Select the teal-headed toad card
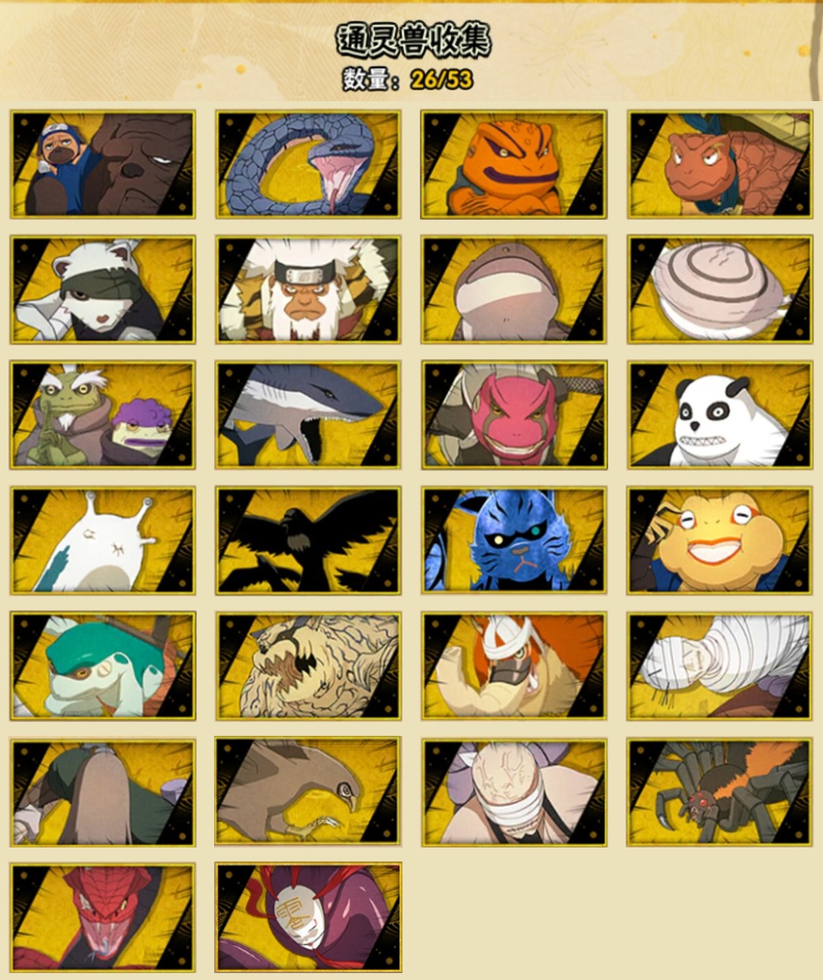 click(x=103, y=666)
